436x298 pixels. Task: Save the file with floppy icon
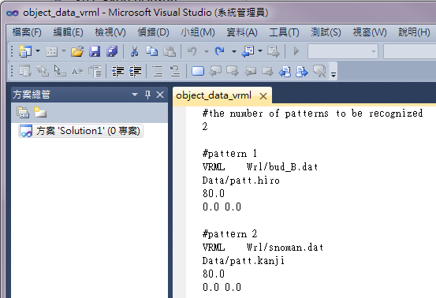coord(95,51)
